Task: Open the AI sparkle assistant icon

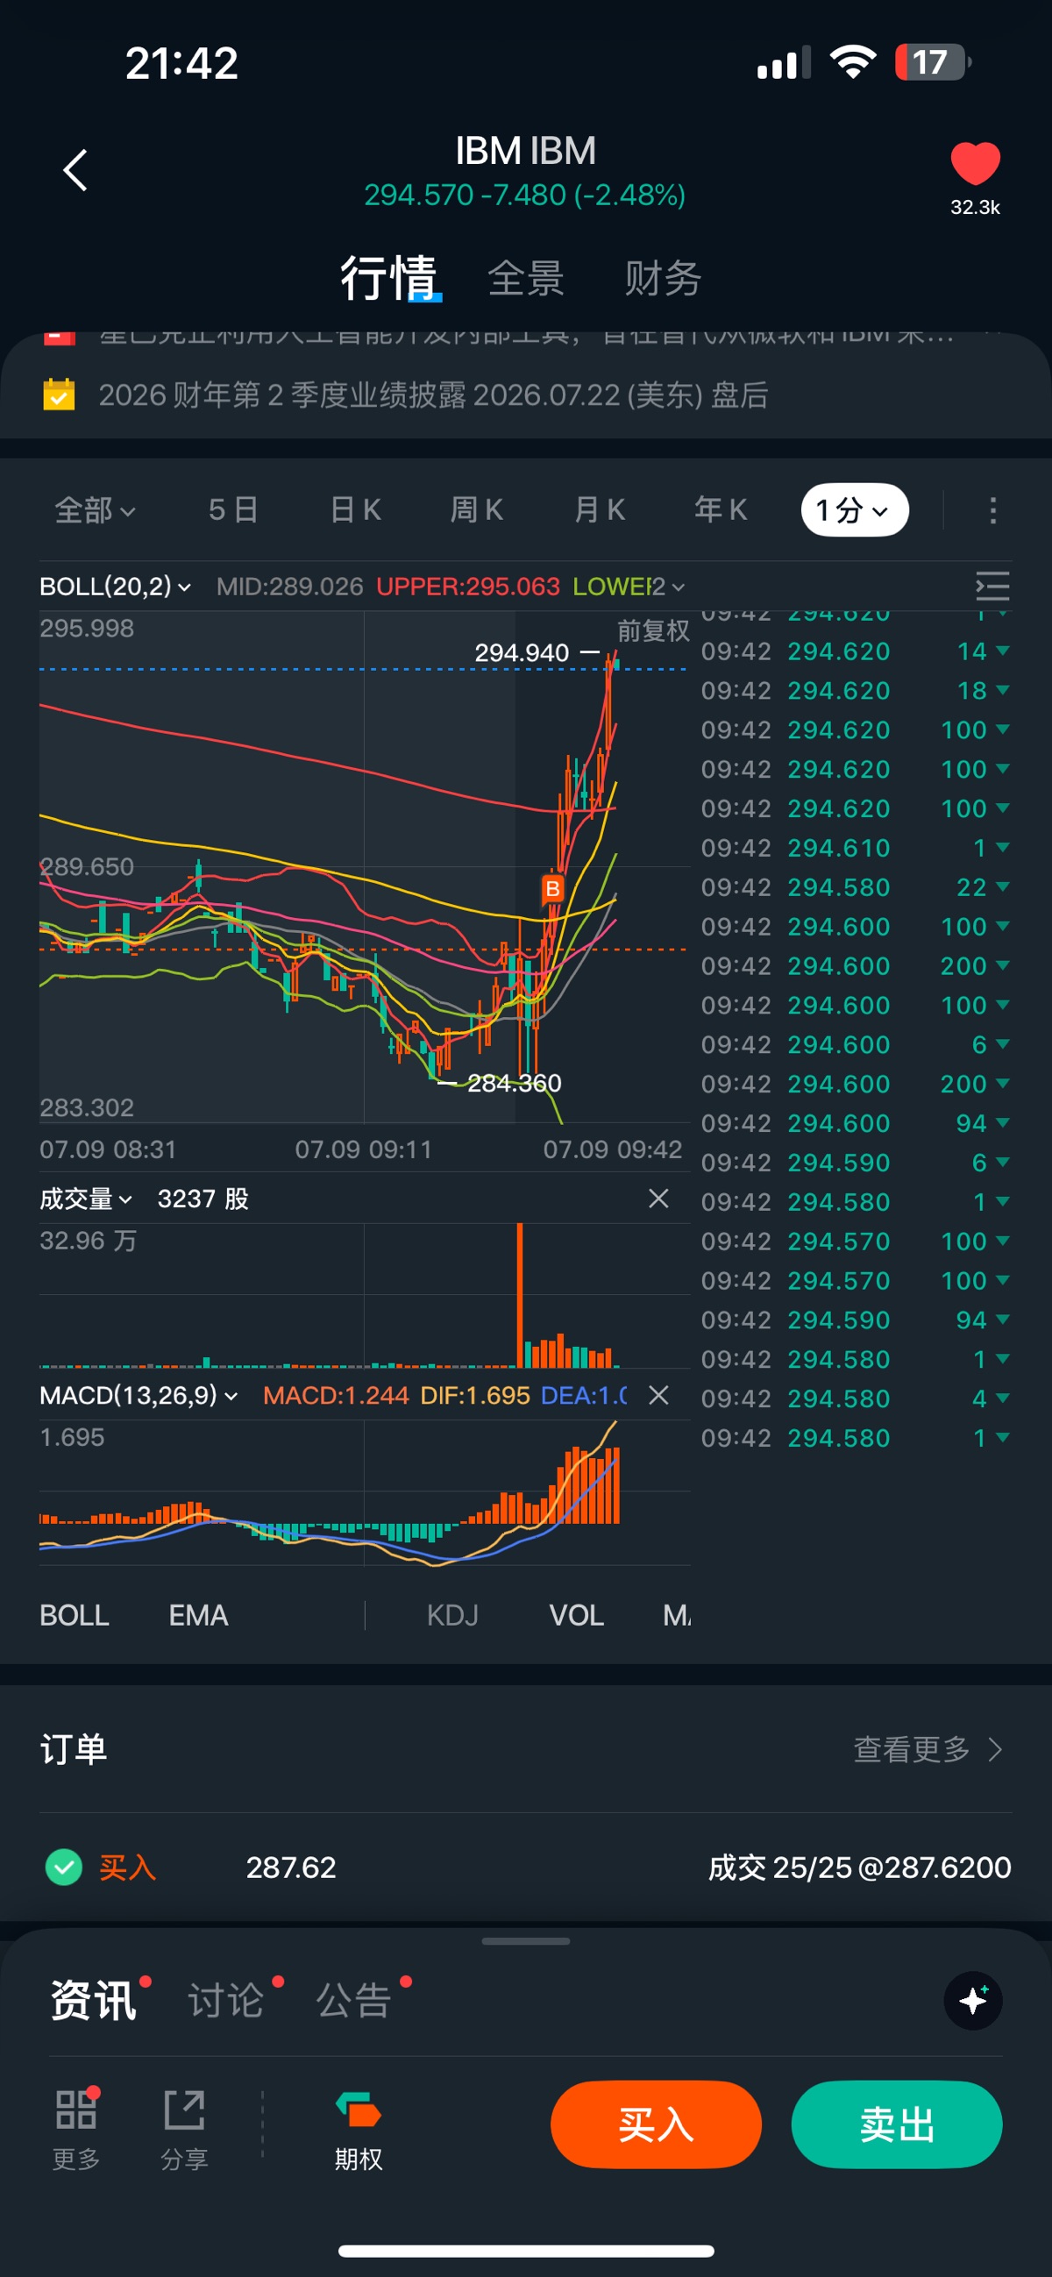Action: 972,2000
